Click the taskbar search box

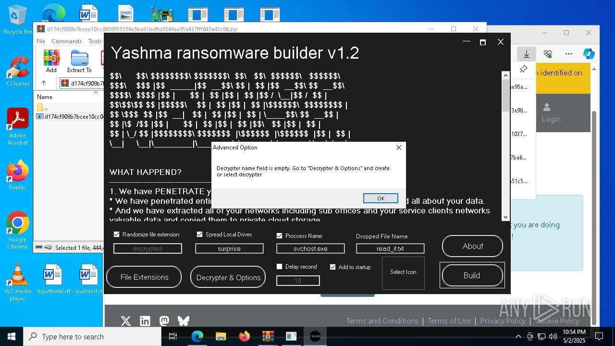[x=92, y=336]
